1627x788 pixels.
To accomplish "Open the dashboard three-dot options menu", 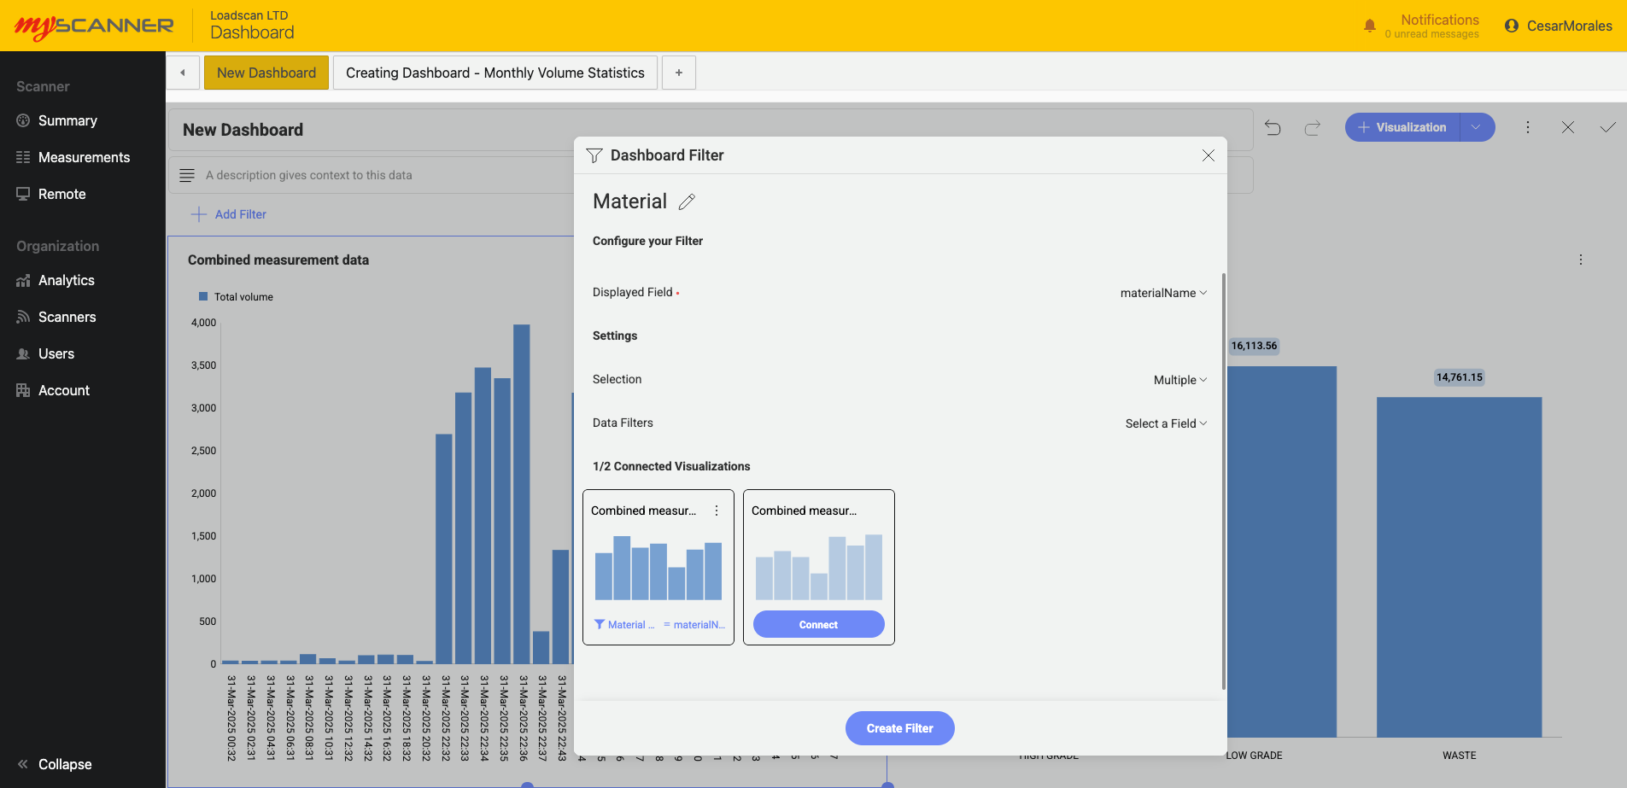I will click(x=1528, y=127).
